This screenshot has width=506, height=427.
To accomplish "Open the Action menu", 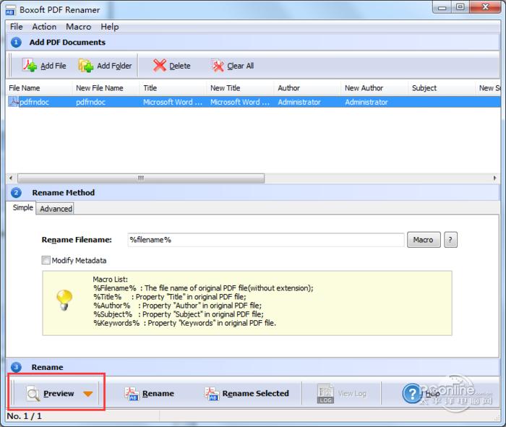I will tap(44, 27).
